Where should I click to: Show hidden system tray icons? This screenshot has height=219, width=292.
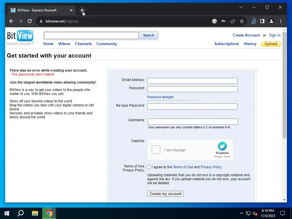coord(241,213)
